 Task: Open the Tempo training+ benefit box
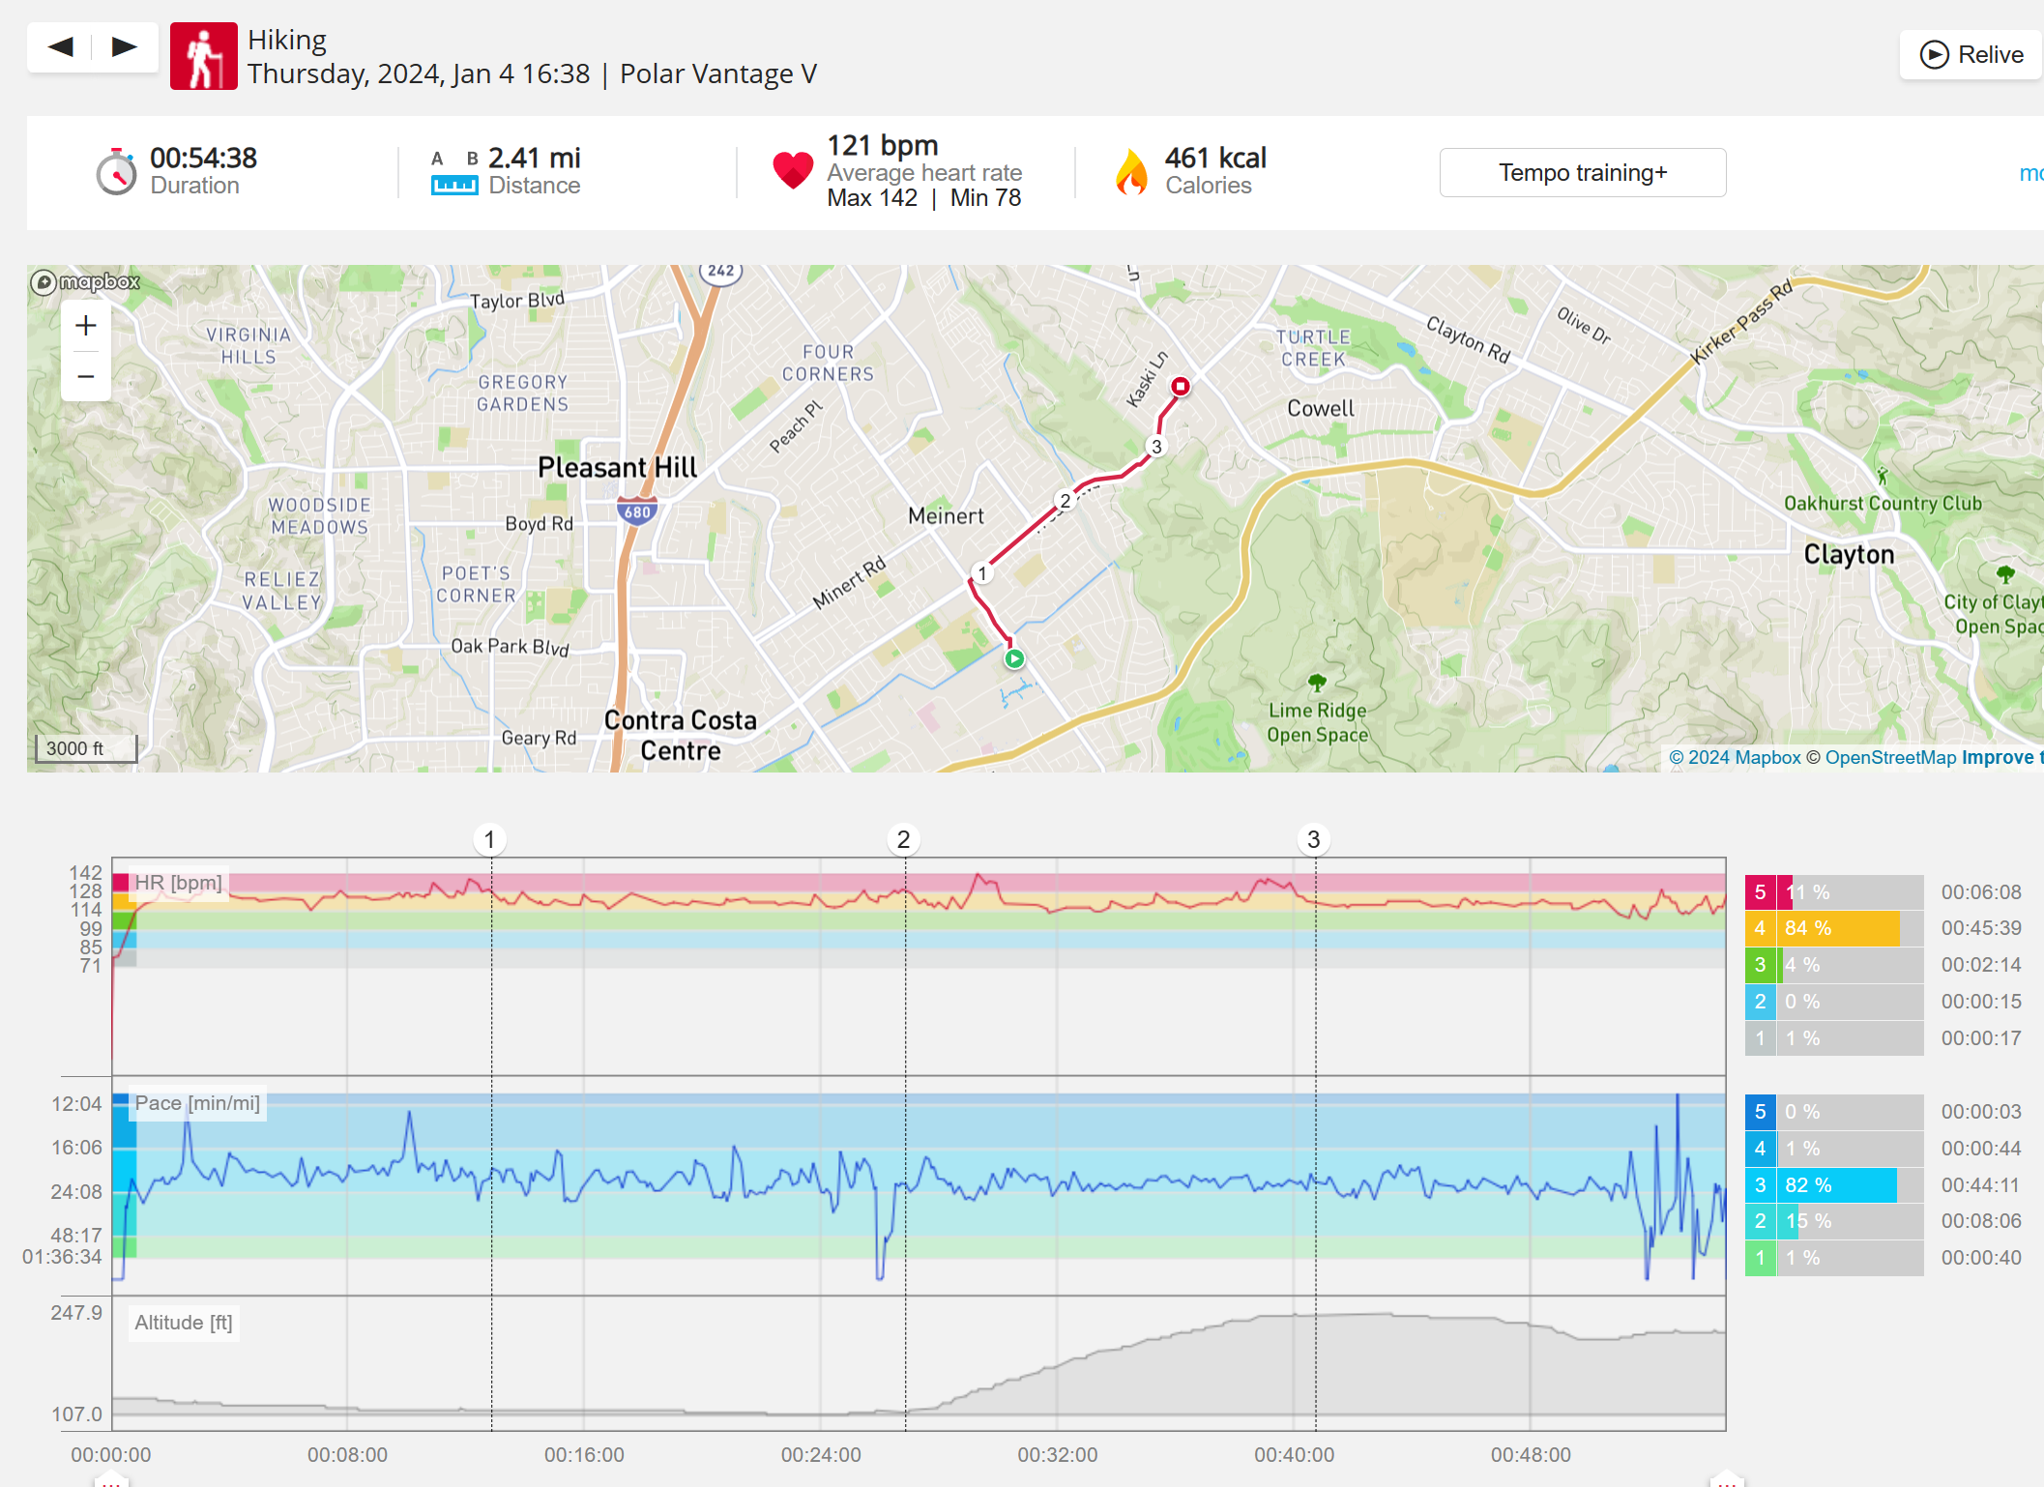1582,172
